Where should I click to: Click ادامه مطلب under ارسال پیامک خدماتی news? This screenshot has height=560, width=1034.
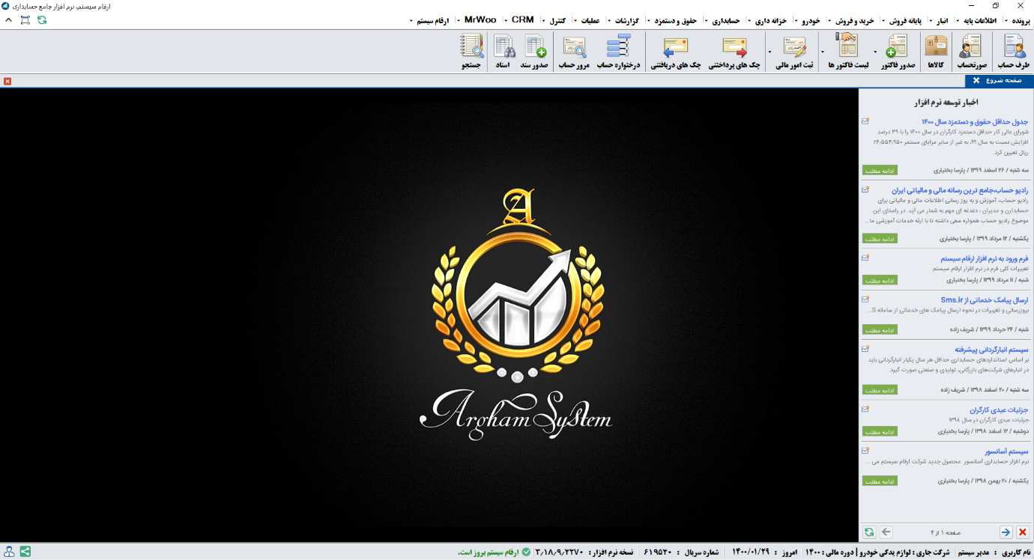click(x=880, y=329)
